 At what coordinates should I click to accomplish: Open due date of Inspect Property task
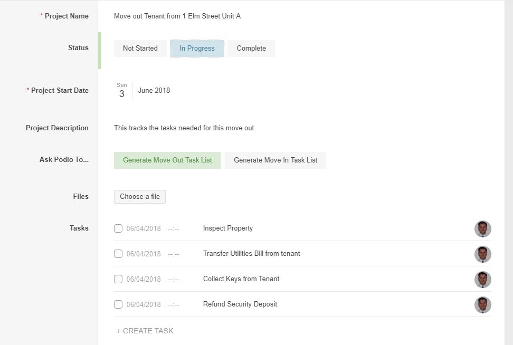tap(144, 229)
